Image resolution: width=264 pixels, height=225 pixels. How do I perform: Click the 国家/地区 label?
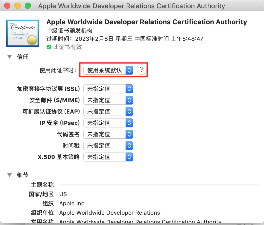coord(41,194)
